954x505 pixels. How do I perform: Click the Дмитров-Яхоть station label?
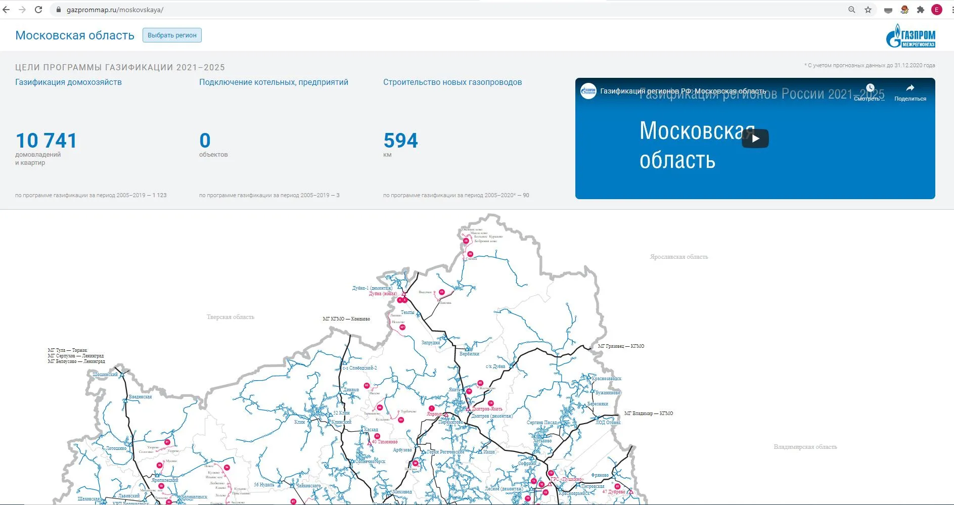(487, 409)
